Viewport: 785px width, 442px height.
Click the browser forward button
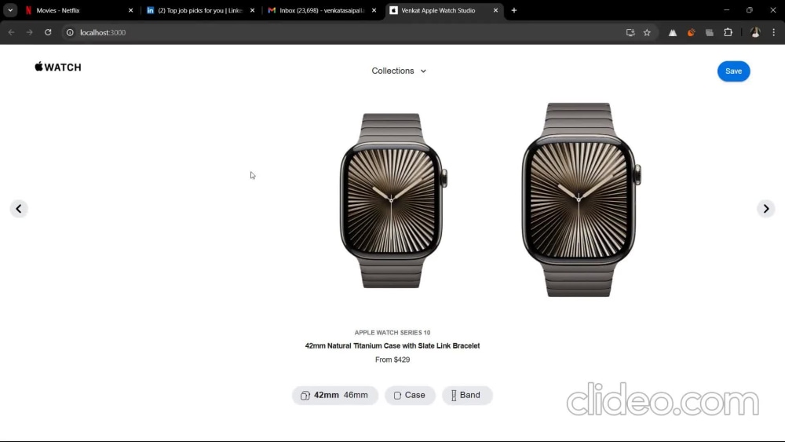30,32
